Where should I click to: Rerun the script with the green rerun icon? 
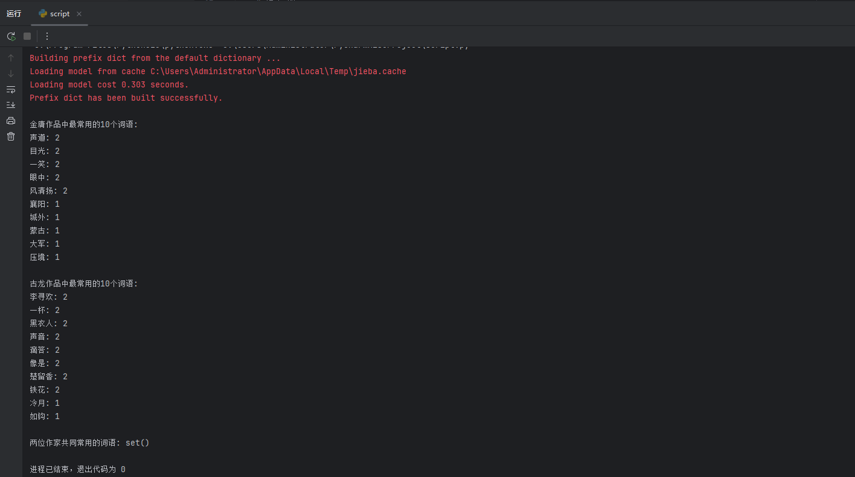pos(11,36)
